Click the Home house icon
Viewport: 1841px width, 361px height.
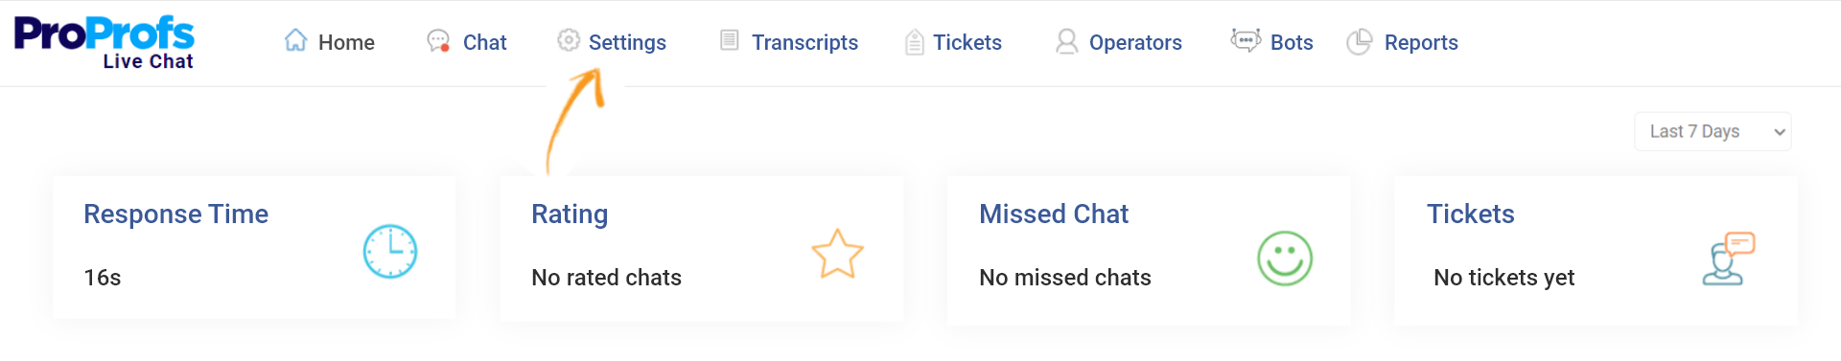coord(296,40)
